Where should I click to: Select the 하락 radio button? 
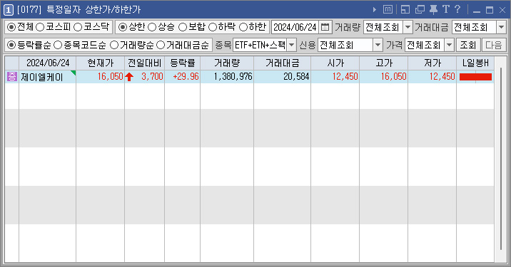(x=213, y=27)
